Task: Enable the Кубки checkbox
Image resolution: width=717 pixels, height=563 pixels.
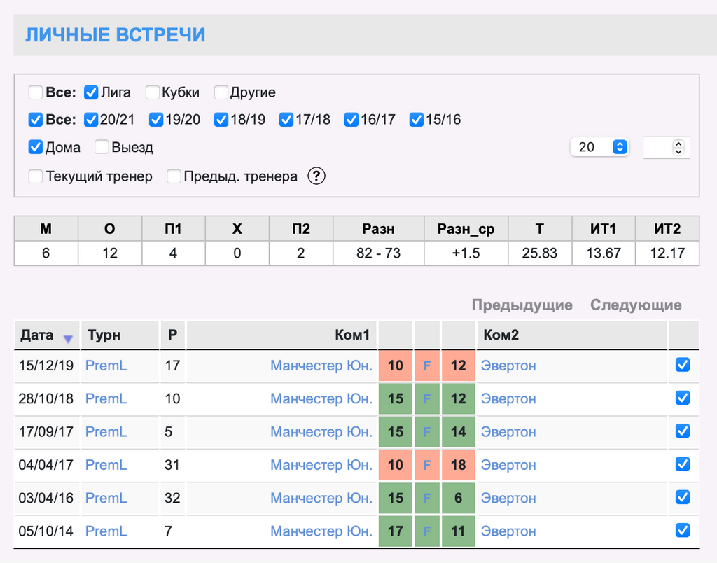Action: click(153, 92)
